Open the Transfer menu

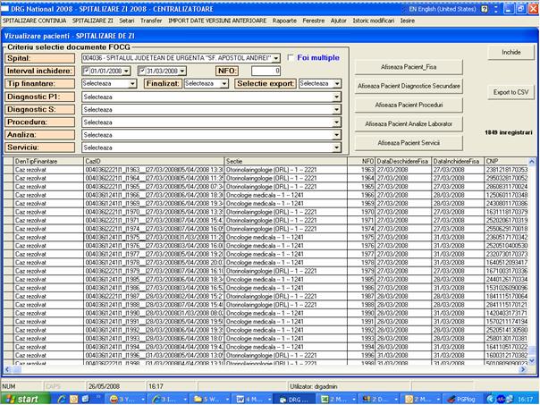tap(151, 19)
